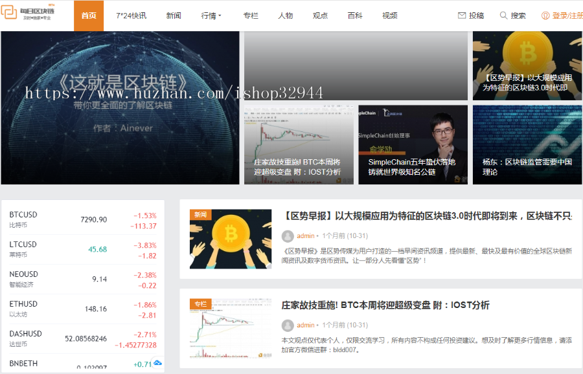Expand the 行情 dropdown menu
This screenshot has height=374, width=583.
tap(211, 16)
